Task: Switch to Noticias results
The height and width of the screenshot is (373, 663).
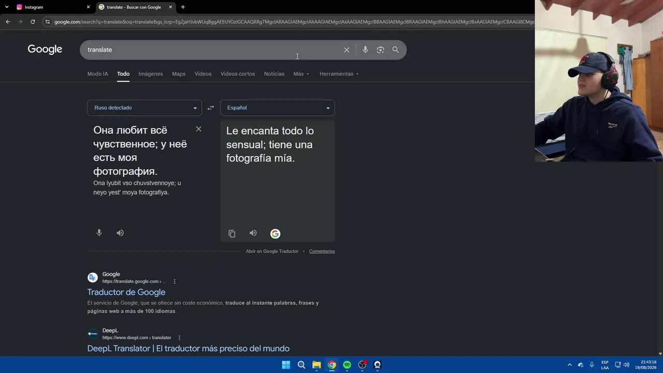Action: (274, 74)
